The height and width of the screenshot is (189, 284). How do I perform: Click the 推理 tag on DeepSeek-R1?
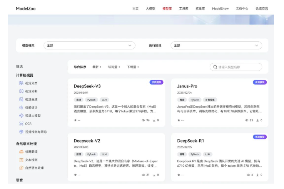pyautogui.click(x=182, y=154)
